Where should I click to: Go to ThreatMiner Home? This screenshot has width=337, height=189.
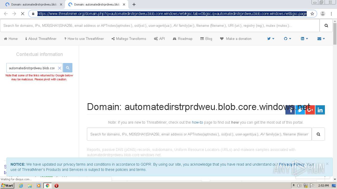(x=11, y=39)
